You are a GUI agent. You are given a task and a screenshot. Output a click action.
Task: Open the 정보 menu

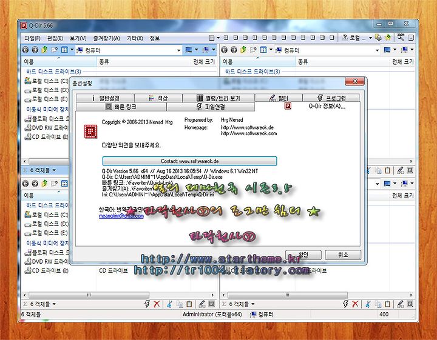155,38
